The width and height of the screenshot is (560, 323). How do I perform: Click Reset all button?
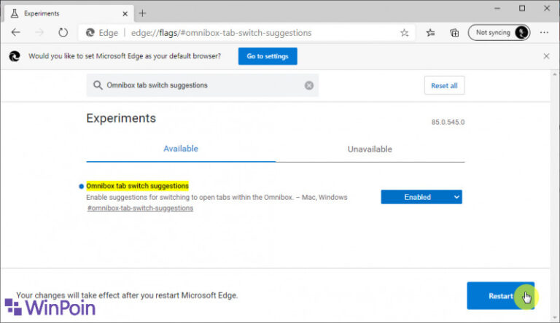(444, 85)
